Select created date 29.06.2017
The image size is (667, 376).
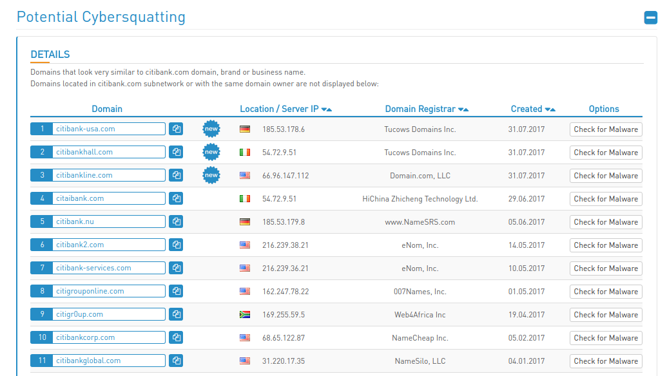pos(527,199)
